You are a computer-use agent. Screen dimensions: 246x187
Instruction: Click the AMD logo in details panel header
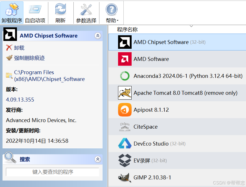coord(10,34)
